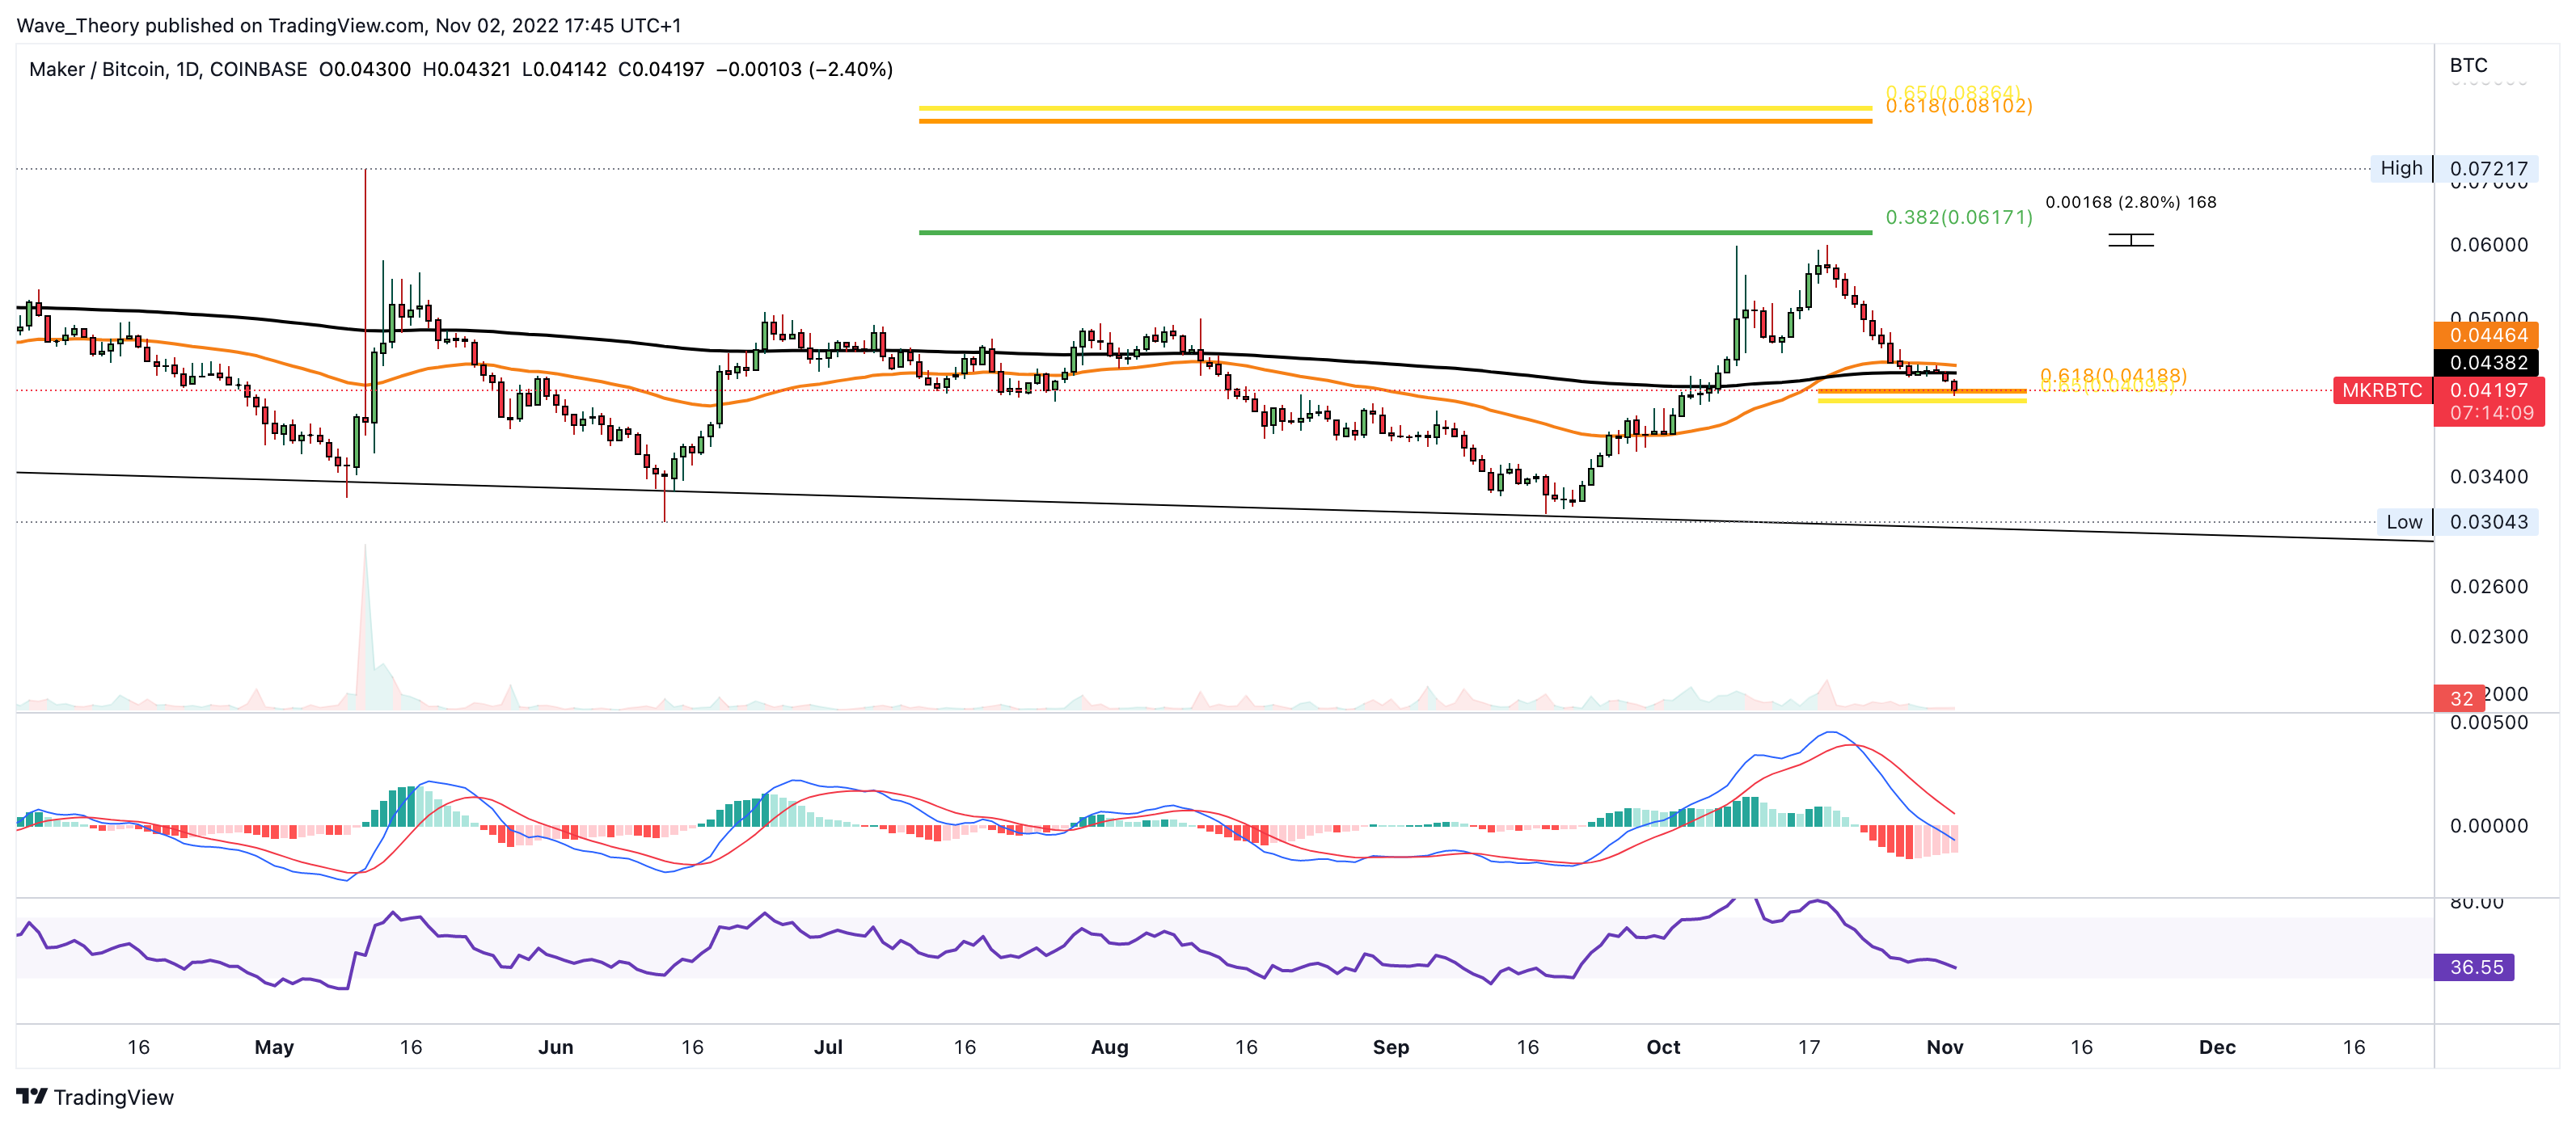Click the Oct label on time axis

(x=1662, y=1047)
